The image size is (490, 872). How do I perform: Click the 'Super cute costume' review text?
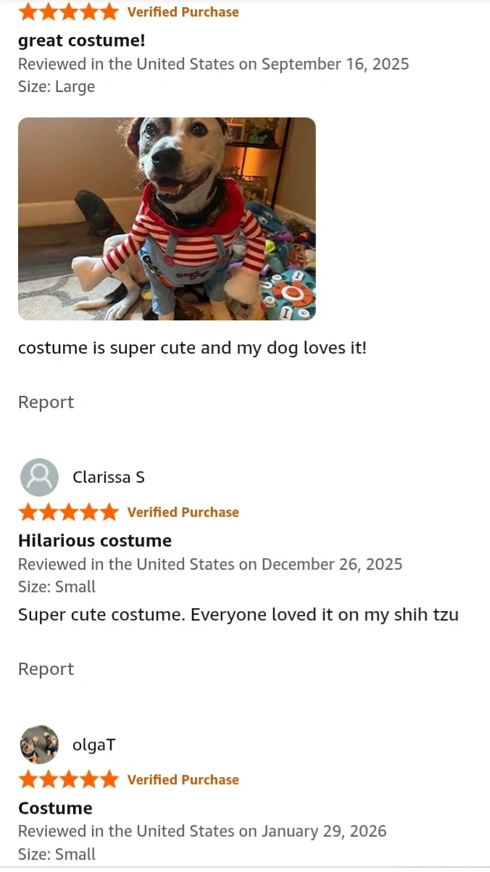coord(238,615)
